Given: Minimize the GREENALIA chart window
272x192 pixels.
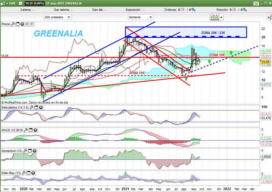Looking at the screenshot, I should 262,3.
